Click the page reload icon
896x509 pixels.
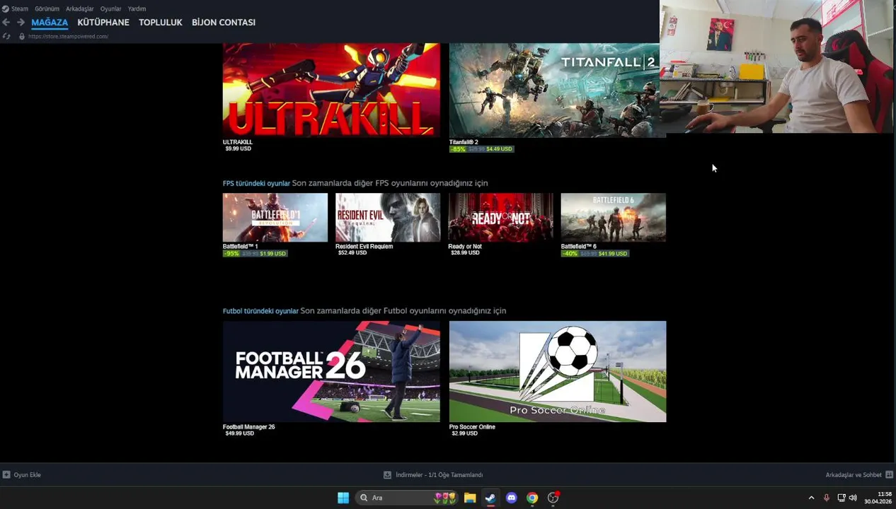point(6,36)
